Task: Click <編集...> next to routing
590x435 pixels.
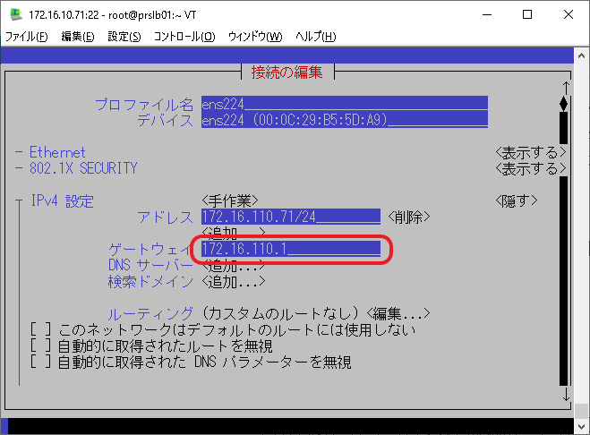Action: point(398,313)
